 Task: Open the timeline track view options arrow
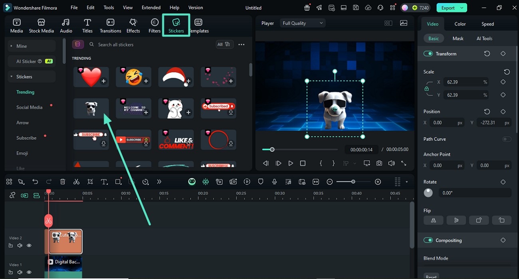pos(406,182)
